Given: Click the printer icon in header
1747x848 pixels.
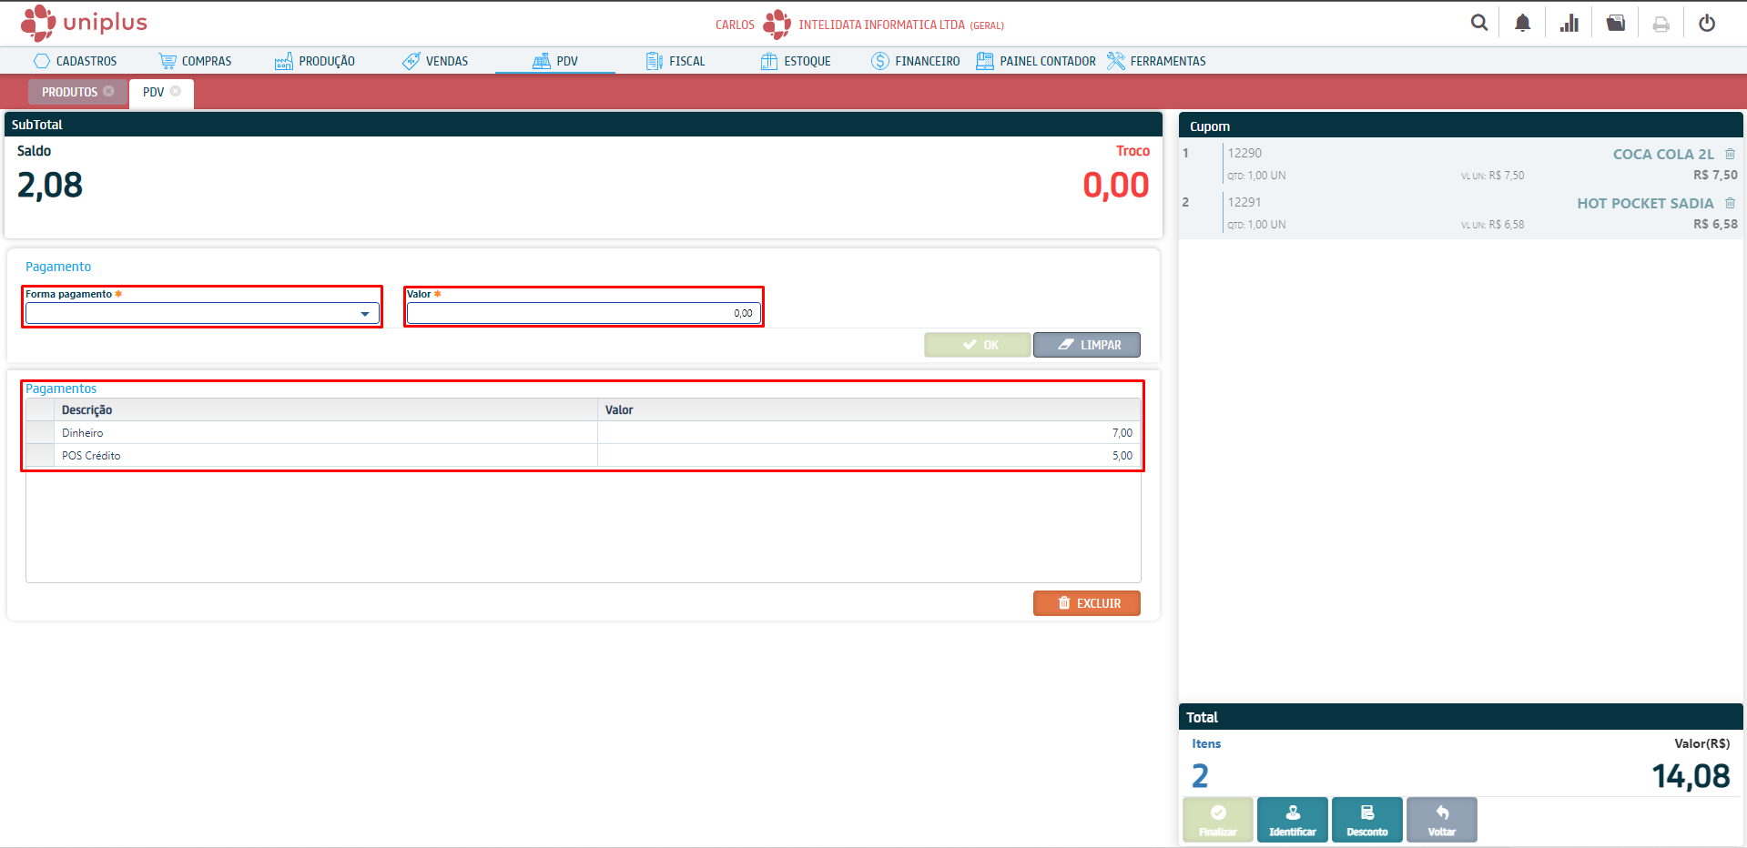Looking at the screenshot, I should click(1661, 24).
